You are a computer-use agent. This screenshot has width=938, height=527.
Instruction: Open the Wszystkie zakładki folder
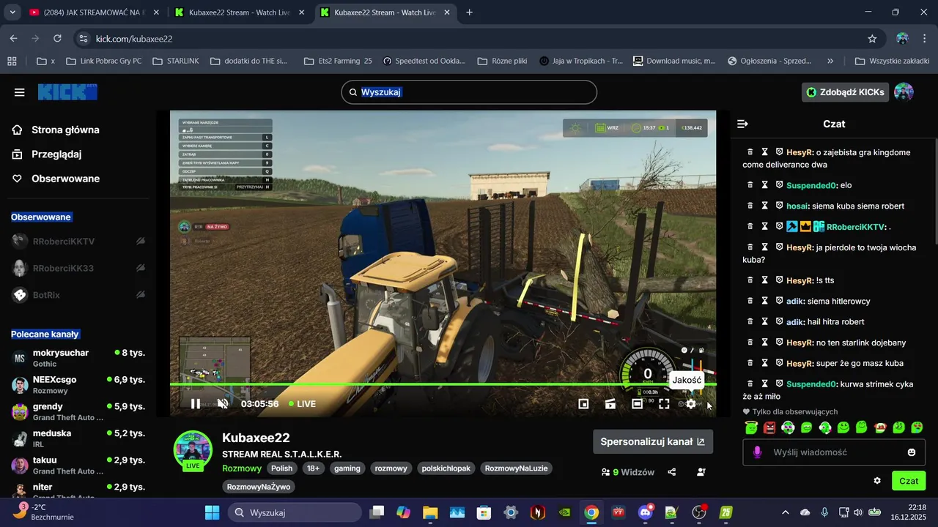click(892, 61)
